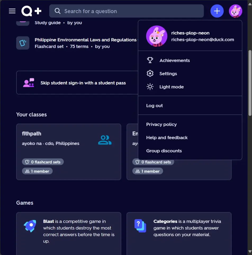The width and height of the screenshot is (252, 255).
Task: Click the riches-plop-neon@duck.com email
Action: (x=202, y=40)
